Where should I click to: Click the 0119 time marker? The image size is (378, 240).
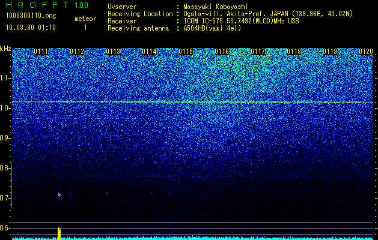330,52
